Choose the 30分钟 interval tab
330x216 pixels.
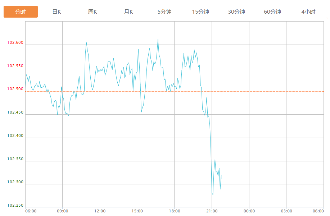tap(236, 12)
